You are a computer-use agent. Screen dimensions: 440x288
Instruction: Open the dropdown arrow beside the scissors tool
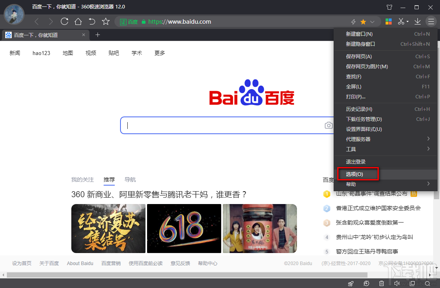[x=407, y=21]
